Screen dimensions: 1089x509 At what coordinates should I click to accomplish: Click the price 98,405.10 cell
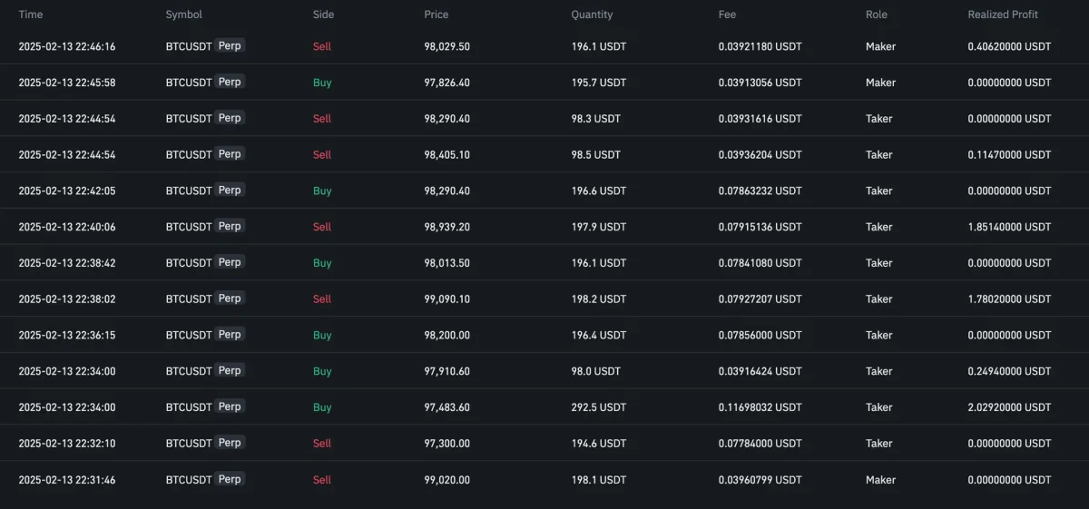446,154
